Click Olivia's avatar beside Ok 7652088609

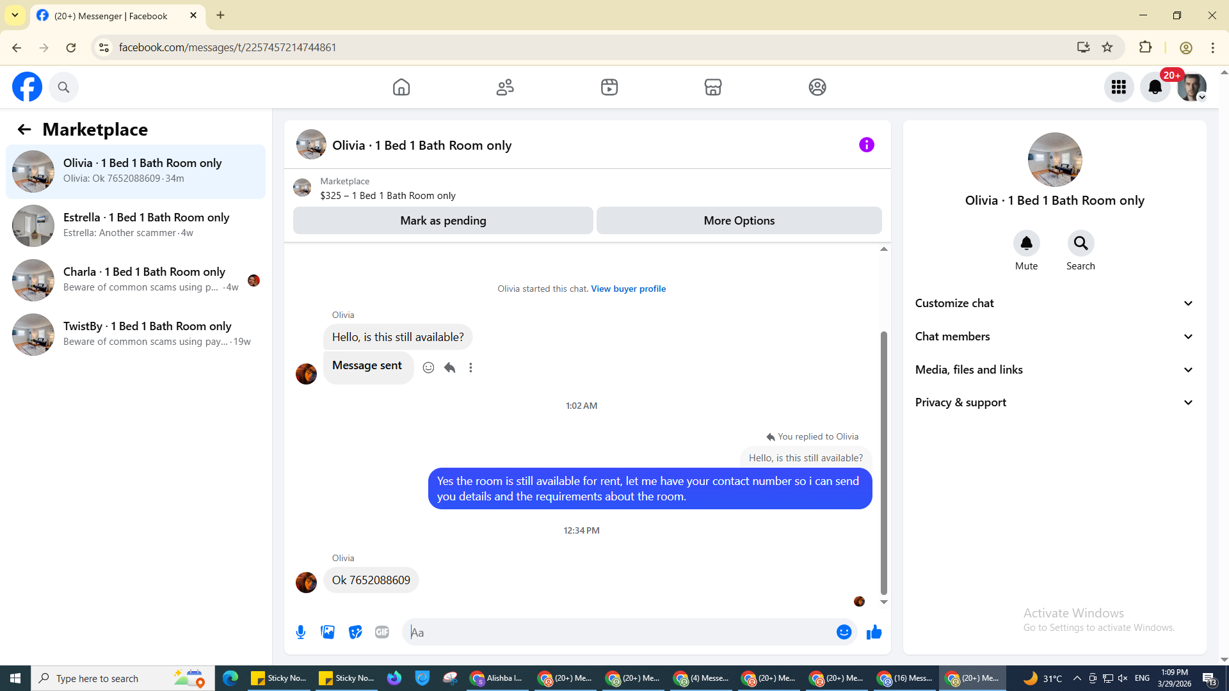tap(306, 582)
